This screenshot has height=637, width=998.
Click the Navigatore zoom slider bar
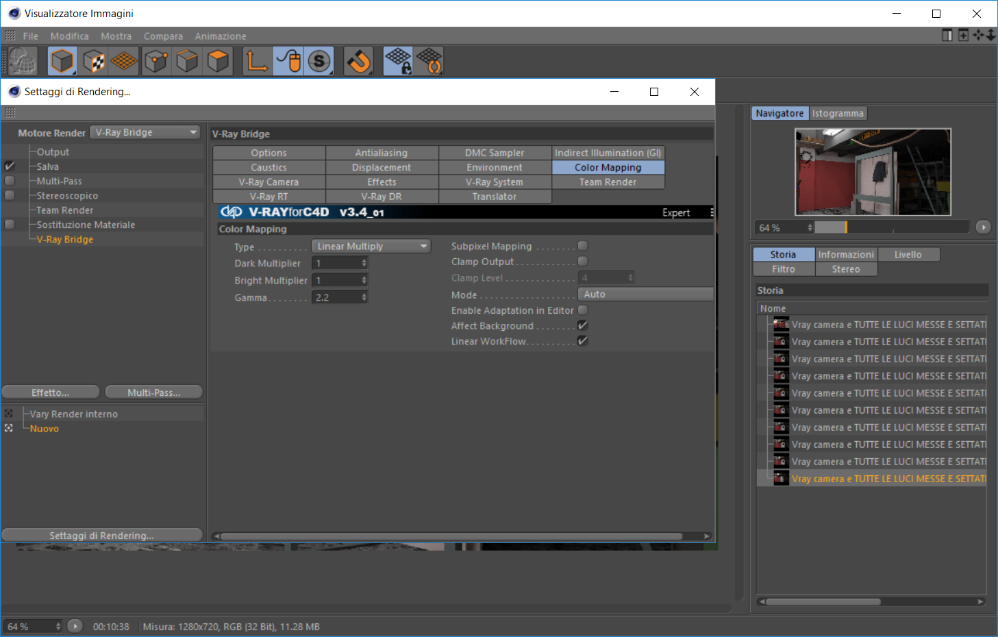coord(892,227)
